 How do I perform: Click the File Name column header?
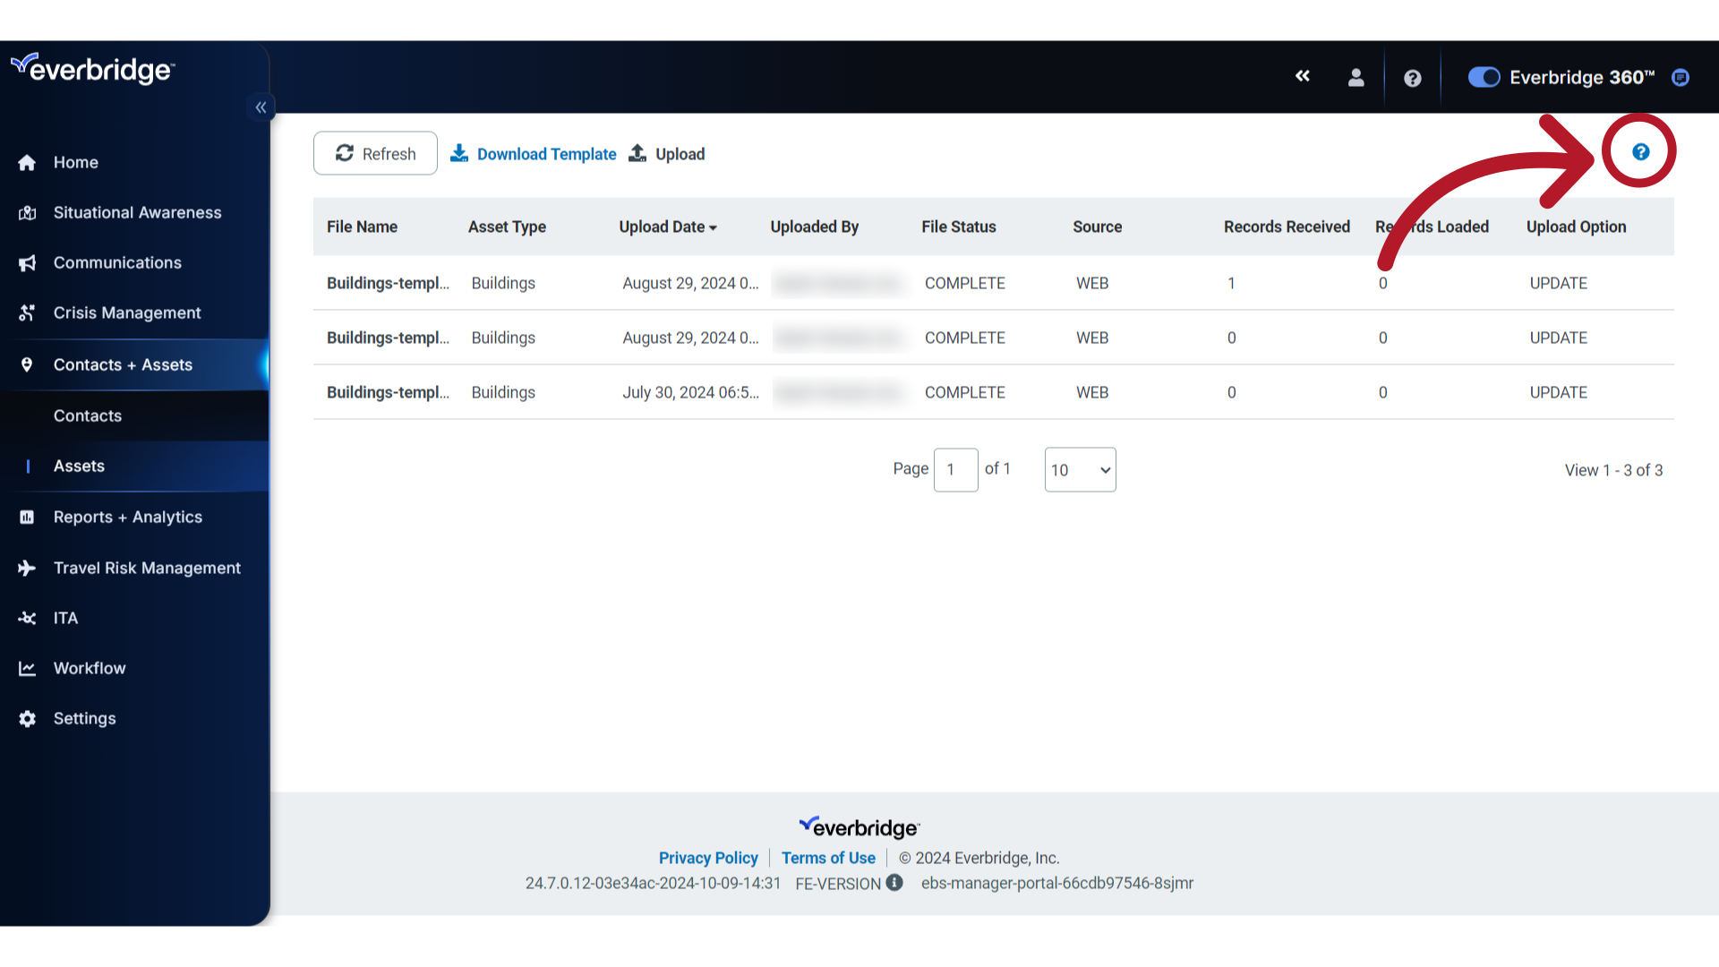pos(362,227)
